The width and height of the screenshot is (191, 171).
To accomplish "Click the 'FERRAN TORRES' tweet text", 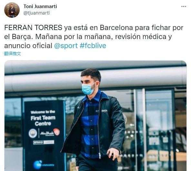I will (33, 28).
